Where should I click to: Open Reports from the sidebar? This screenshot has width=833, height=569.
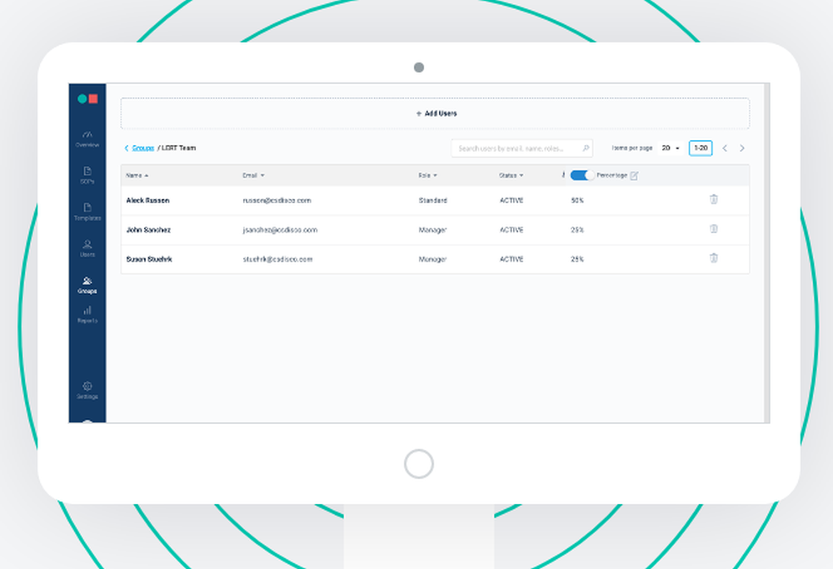[87, 315]
